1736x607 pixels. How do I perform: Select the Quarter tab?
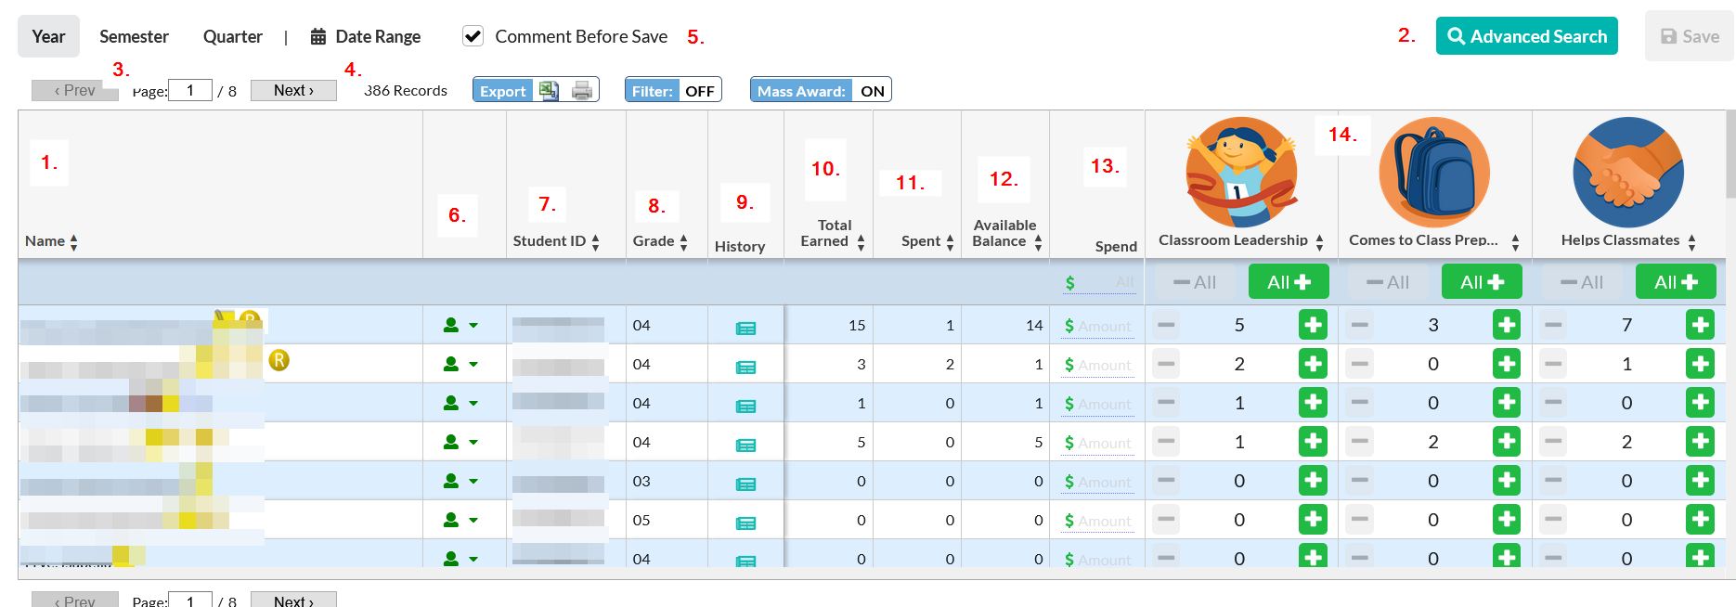pyautogui.click(x=233, y=36)
